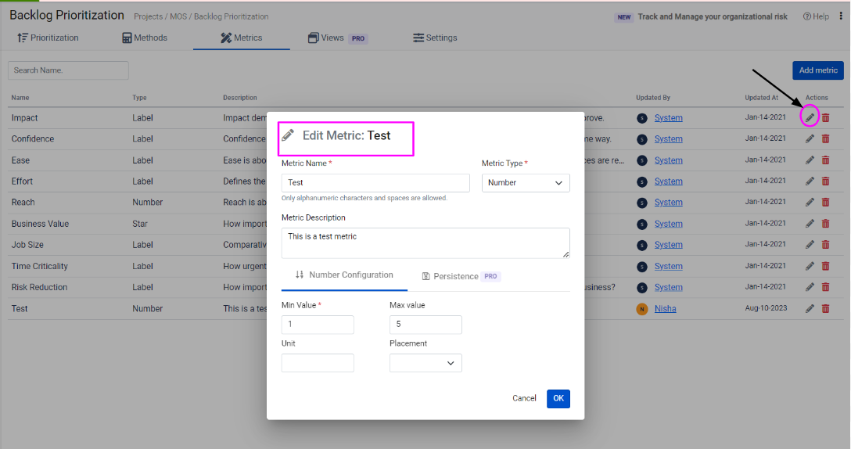Image resolution: width=851 pixels, height=449 pixels.
Task: Click the red delete icon for Impact row
Action: coord(825,117)
